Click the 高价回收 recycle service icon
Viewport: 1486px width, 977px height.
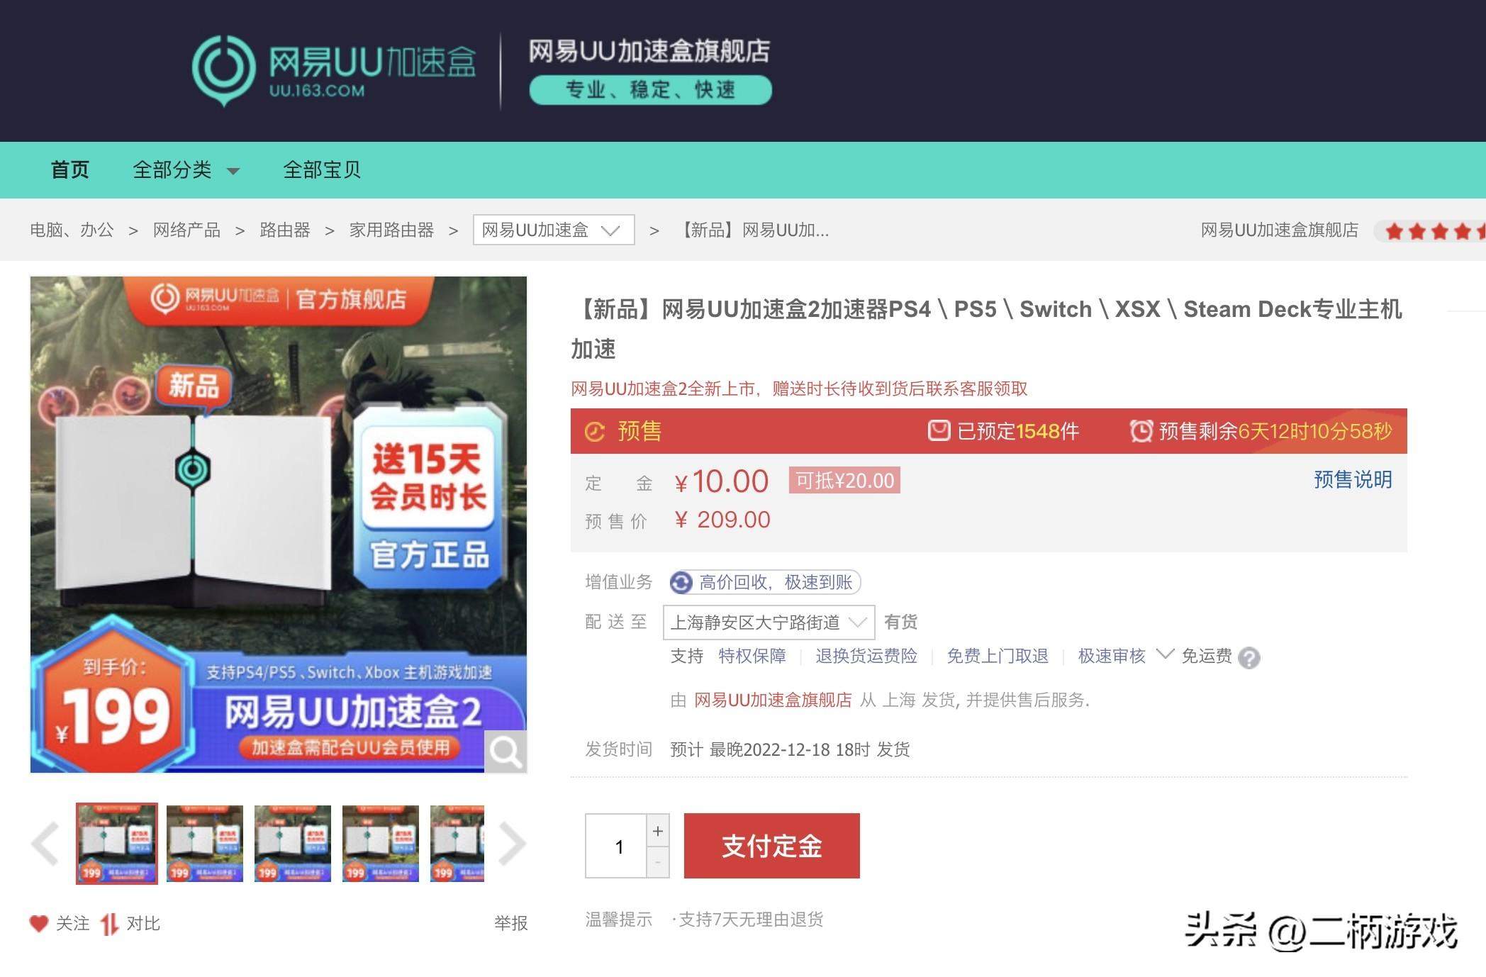[x=681, y=583]
